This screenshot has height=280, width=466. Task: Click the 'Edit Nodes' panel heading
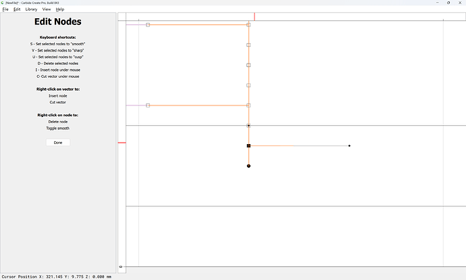(x=58, y=22)
